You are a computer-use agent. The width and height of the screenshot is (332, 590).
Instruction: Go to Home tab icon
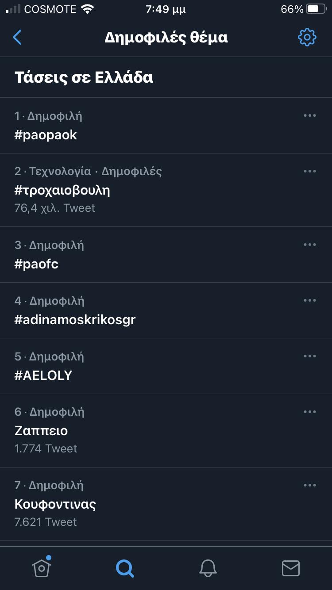coord(42,567)
